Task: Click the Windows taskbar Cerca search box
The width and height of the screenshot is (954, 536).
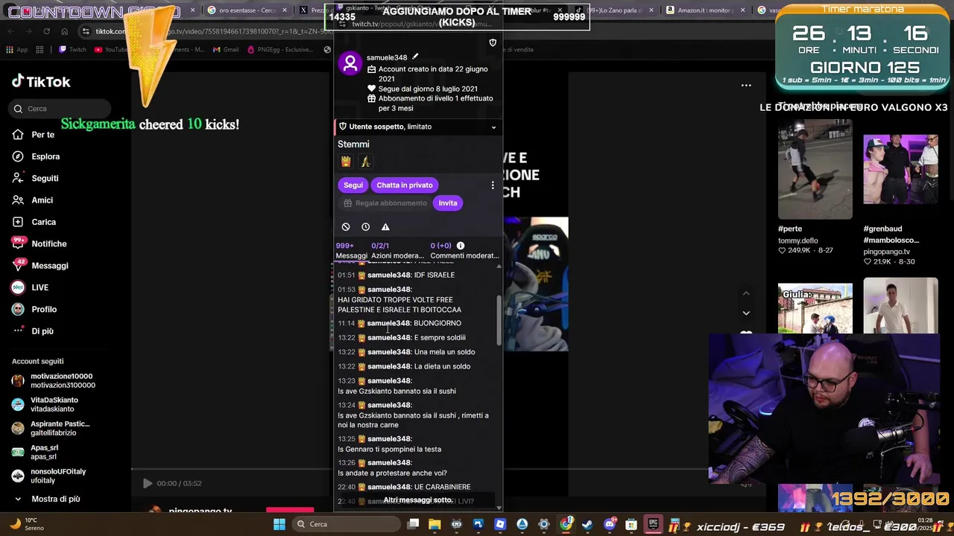Action: [x=346, y=524]
